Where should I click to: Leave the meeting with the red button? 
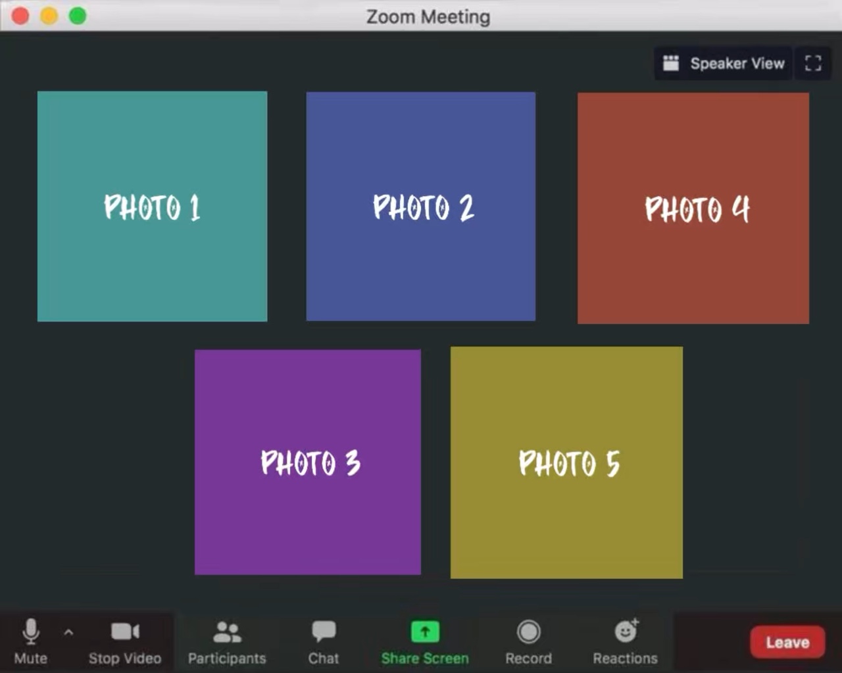click(787, 642)
